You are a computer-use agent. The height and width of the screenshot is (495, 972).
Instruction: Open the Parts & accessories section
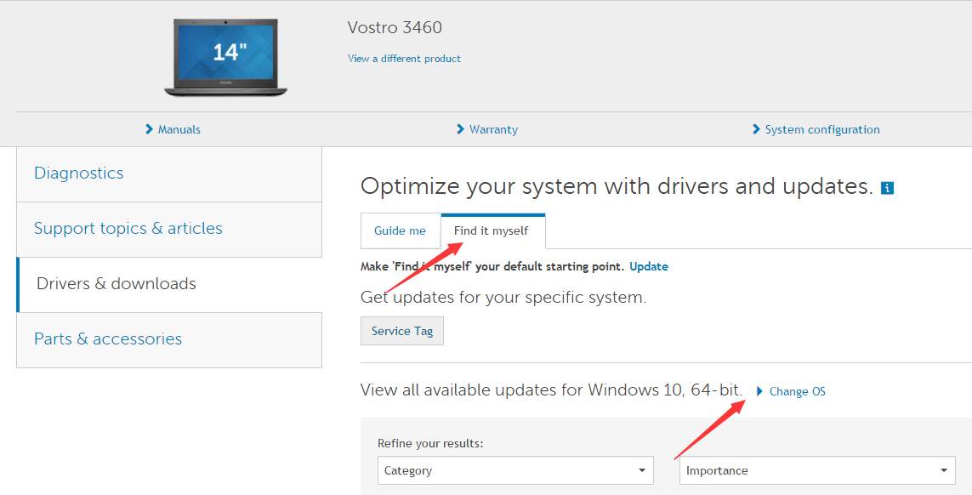click(107, 339)
